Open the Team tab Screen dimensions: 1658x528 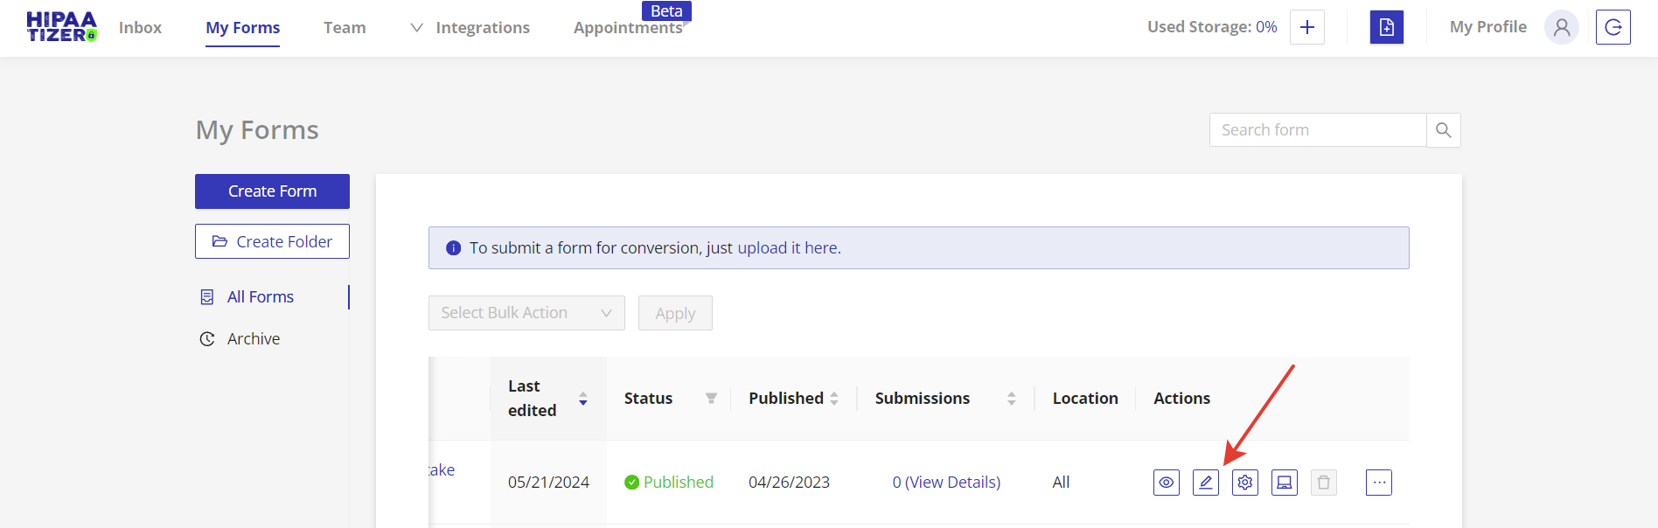[345, 28]
